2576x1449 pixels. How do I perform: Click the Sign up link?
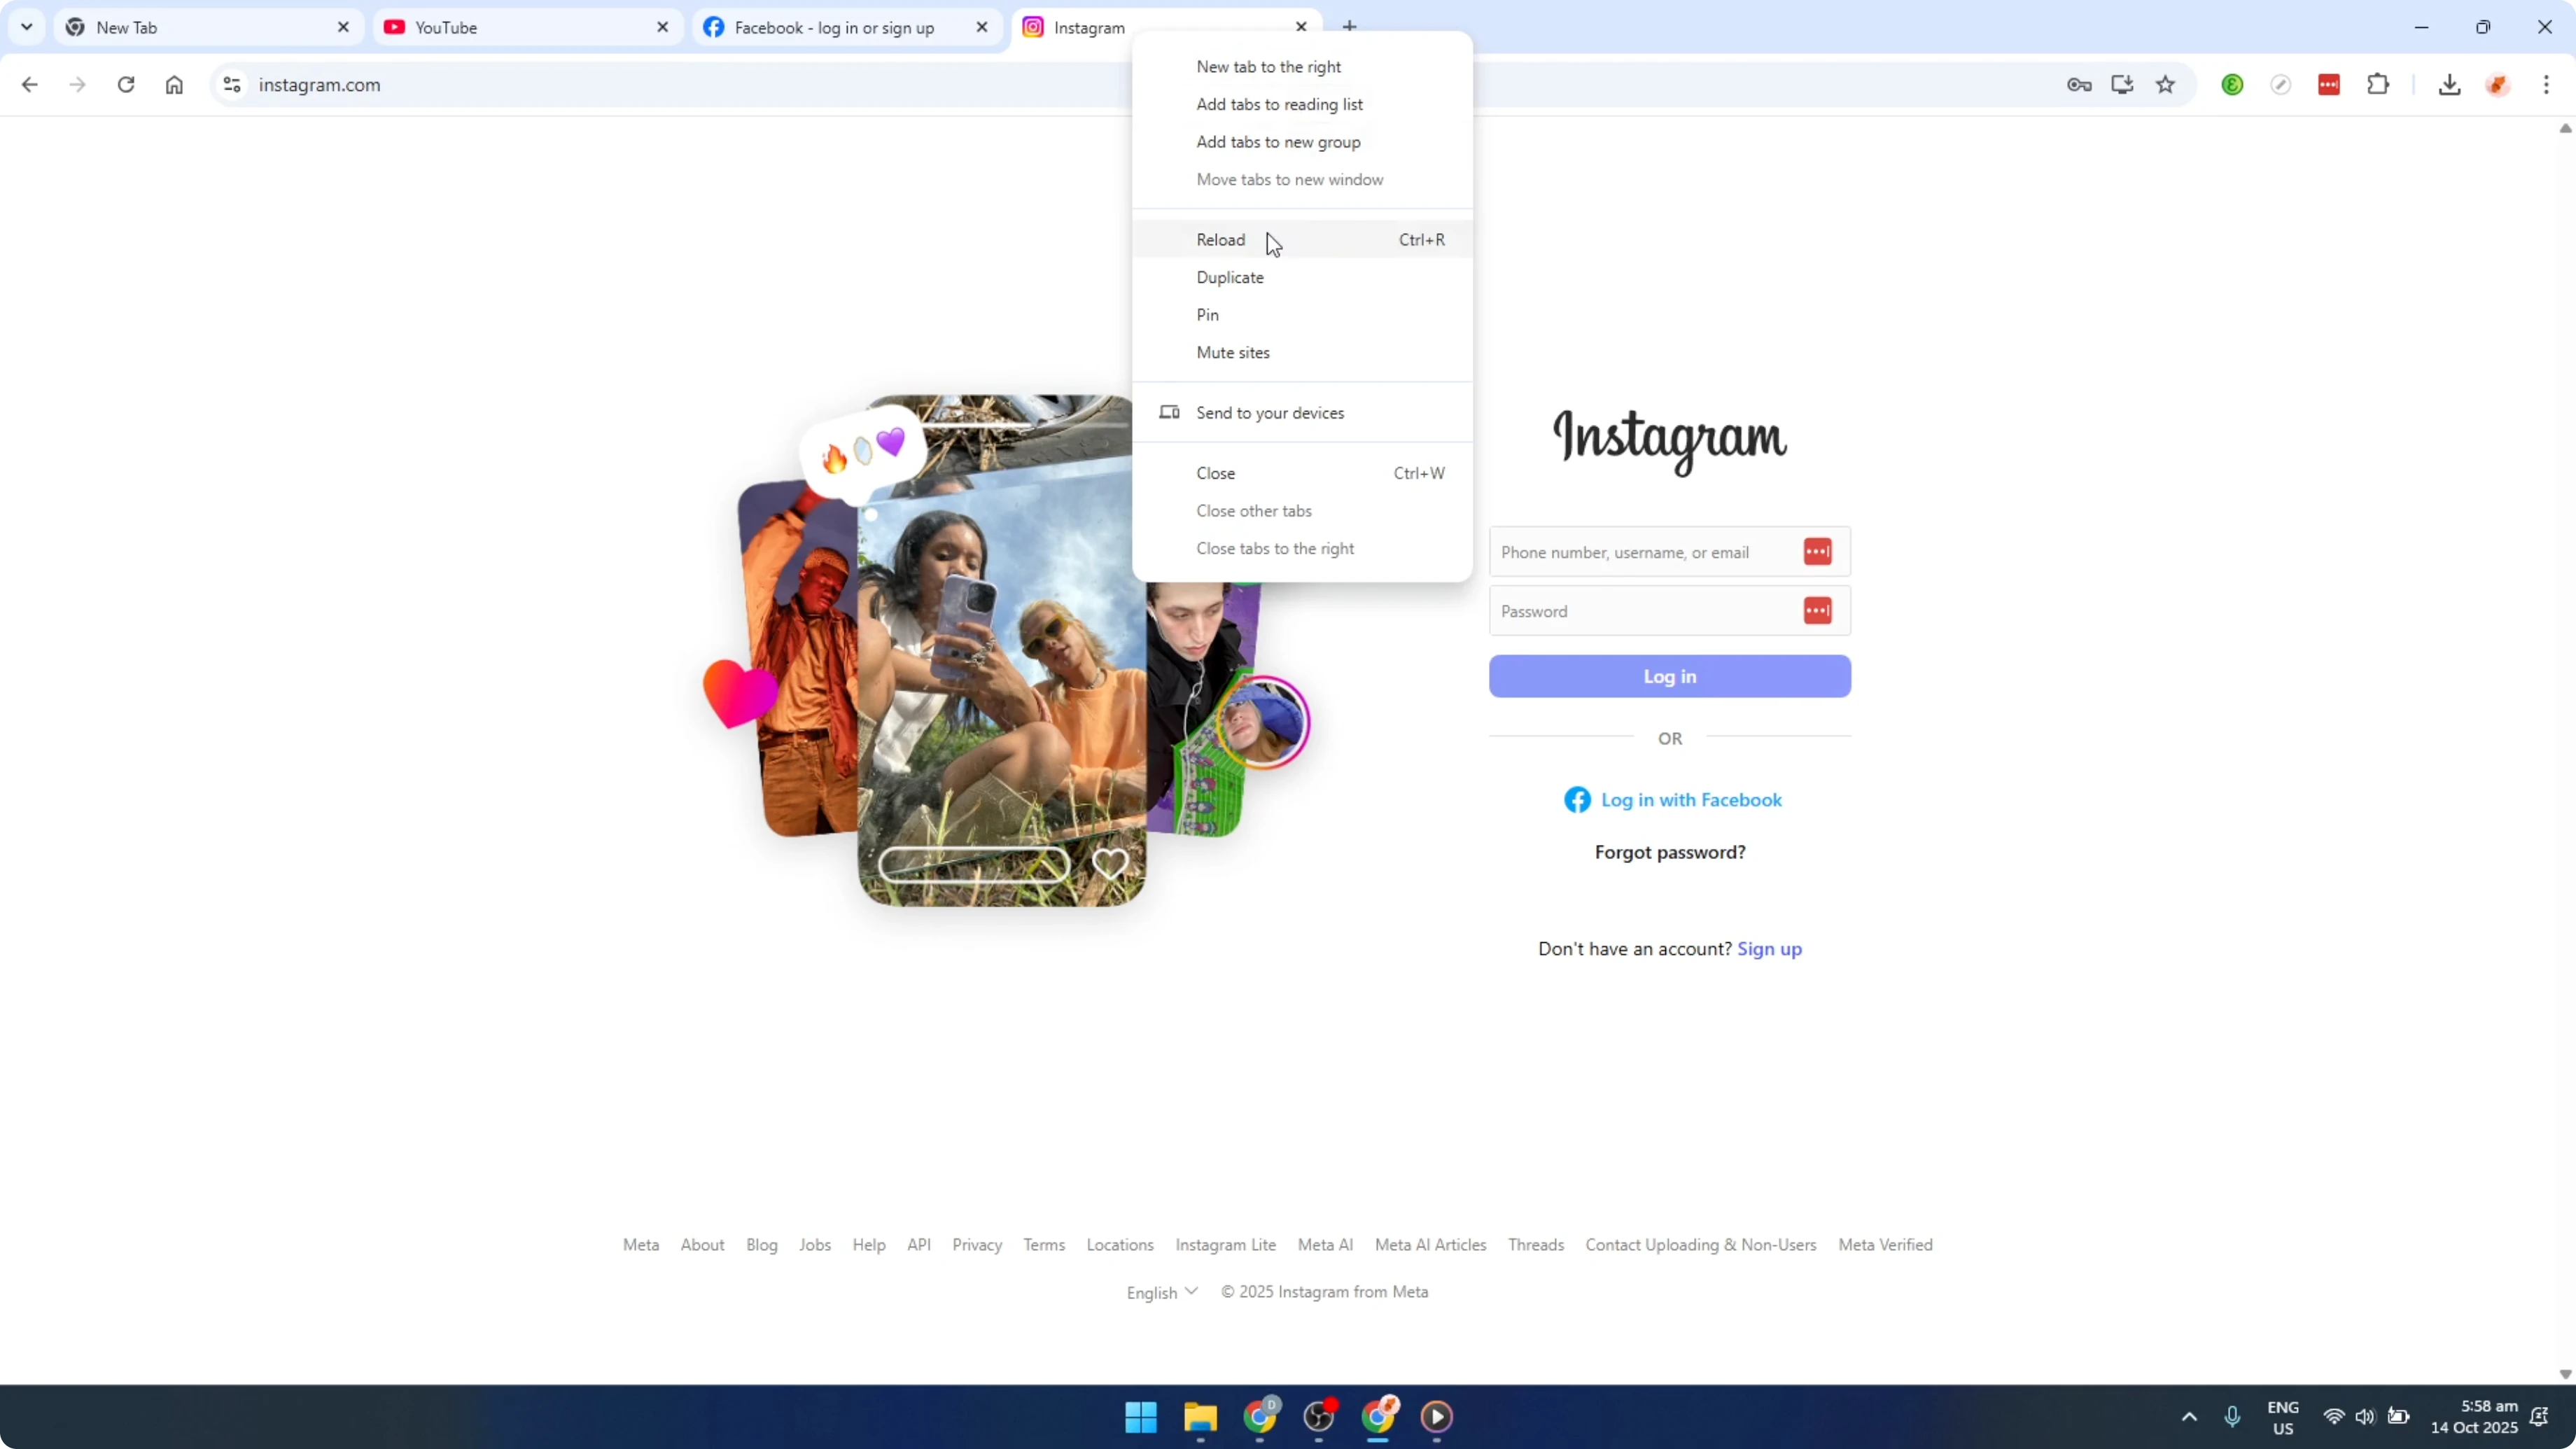coord(1769,950)
